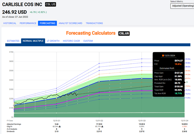
Task: Click the 246.92 USD price text
Action: tap(15, 12)
